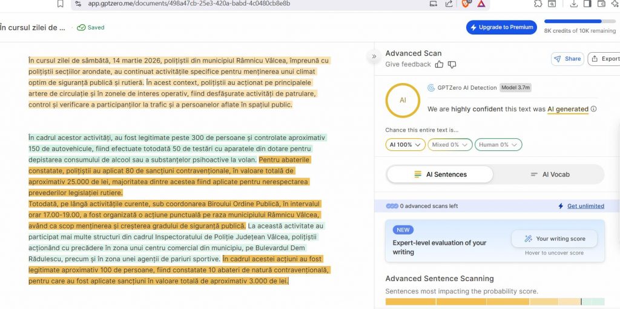The width and height of the screenshot is (620, 309).
Task: Open browser downloads arrow icon
Action: (573, 4)
